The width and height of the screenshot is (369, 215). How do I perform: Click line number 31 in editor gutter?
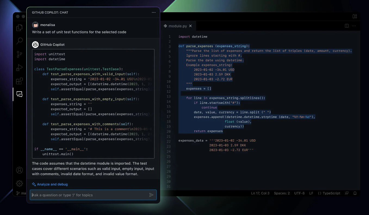click(169, 187)
